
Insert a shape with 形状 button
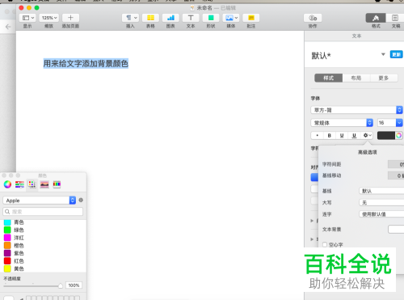tap(211, 18)
